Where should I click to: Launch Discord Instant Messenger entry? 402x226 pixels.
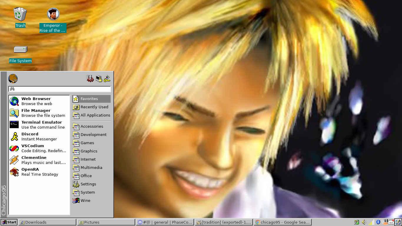(x=39, y=136)
